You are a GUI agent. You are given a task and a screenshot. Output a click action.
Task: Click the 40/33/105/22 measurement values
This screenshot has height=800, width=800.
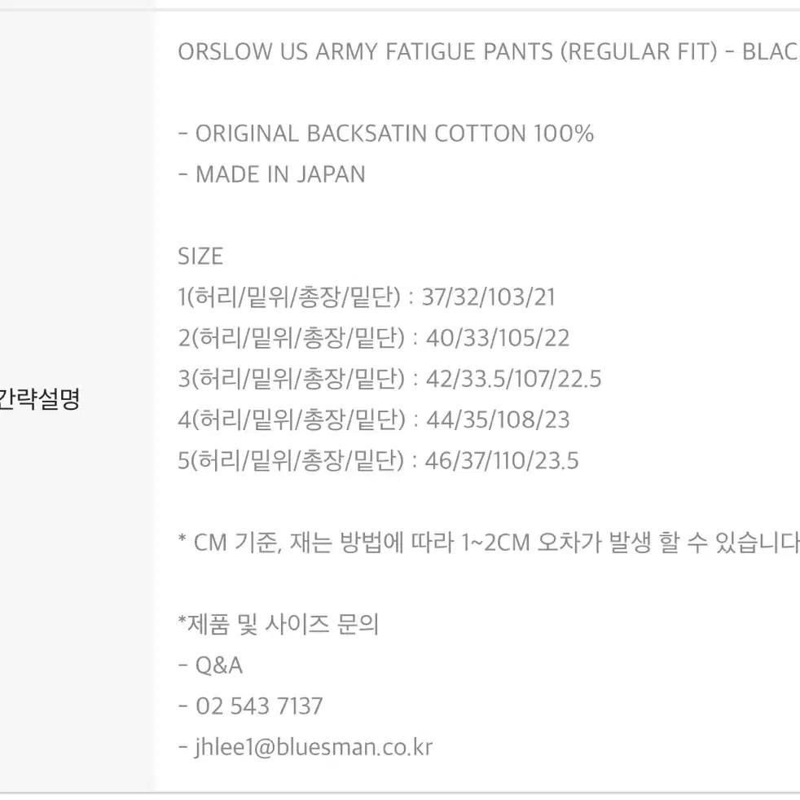[x=498, y=338]
